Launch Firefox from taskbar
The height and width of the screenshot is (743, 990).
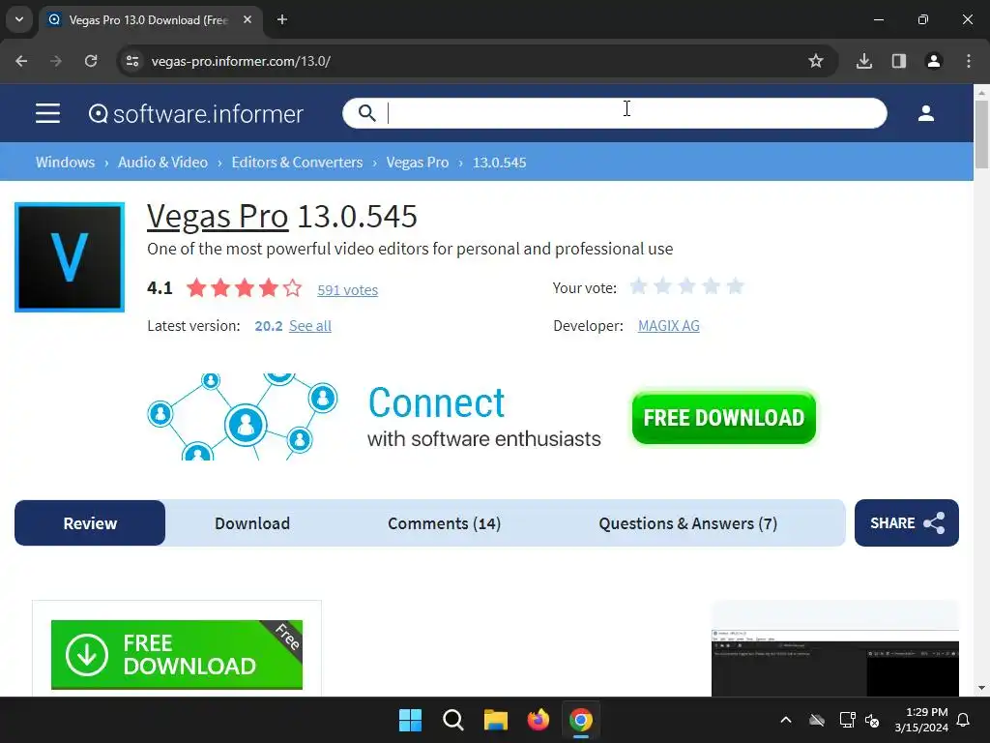tap(538, 720)
